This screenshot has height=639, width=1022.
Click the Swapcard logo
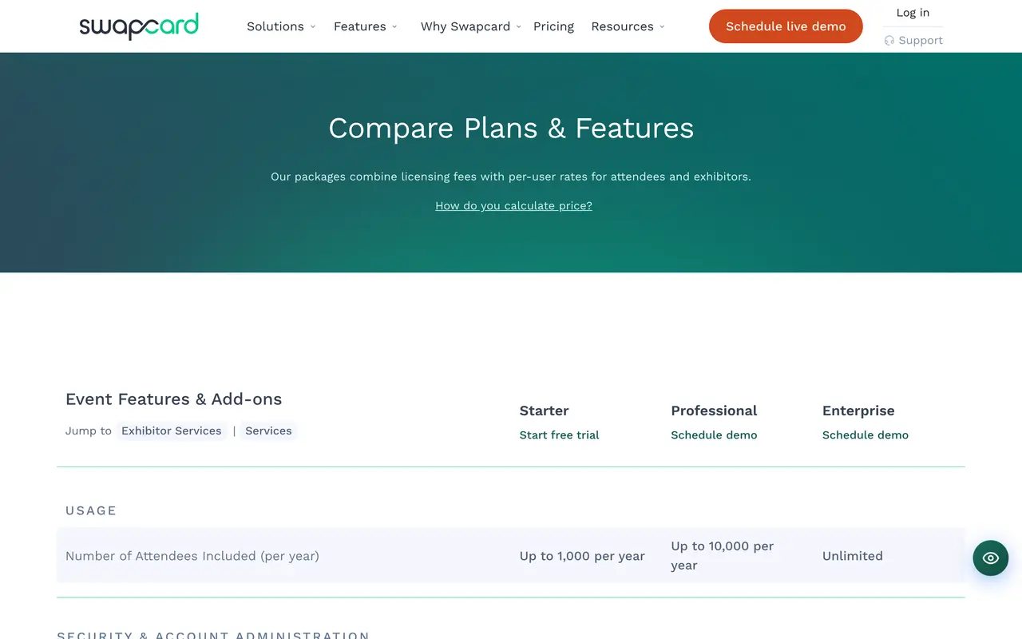pyautogui.click(x=139, y=26)
